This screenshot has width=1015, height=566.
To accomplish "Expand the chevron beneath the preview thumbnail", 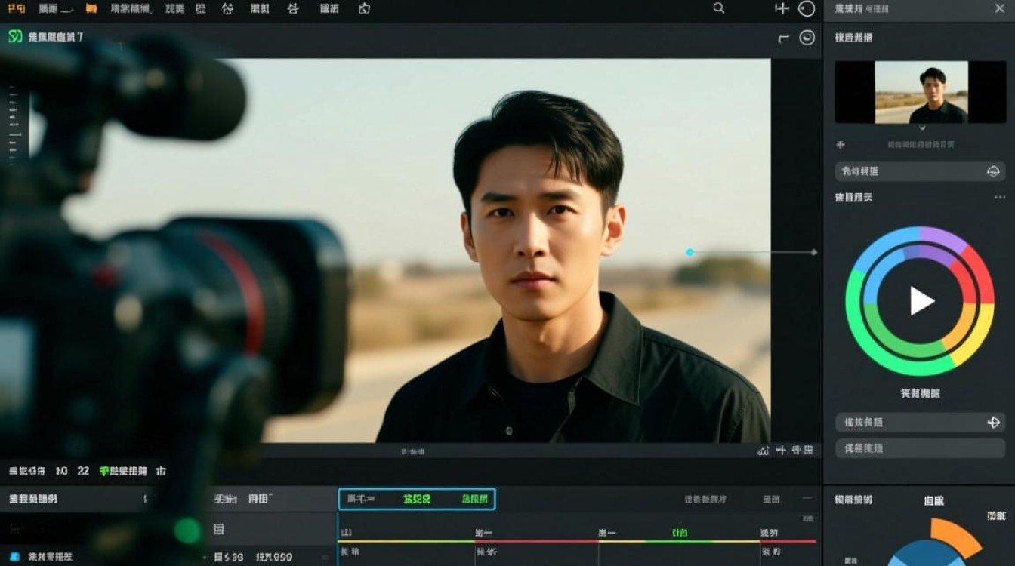I will [922, 128].
